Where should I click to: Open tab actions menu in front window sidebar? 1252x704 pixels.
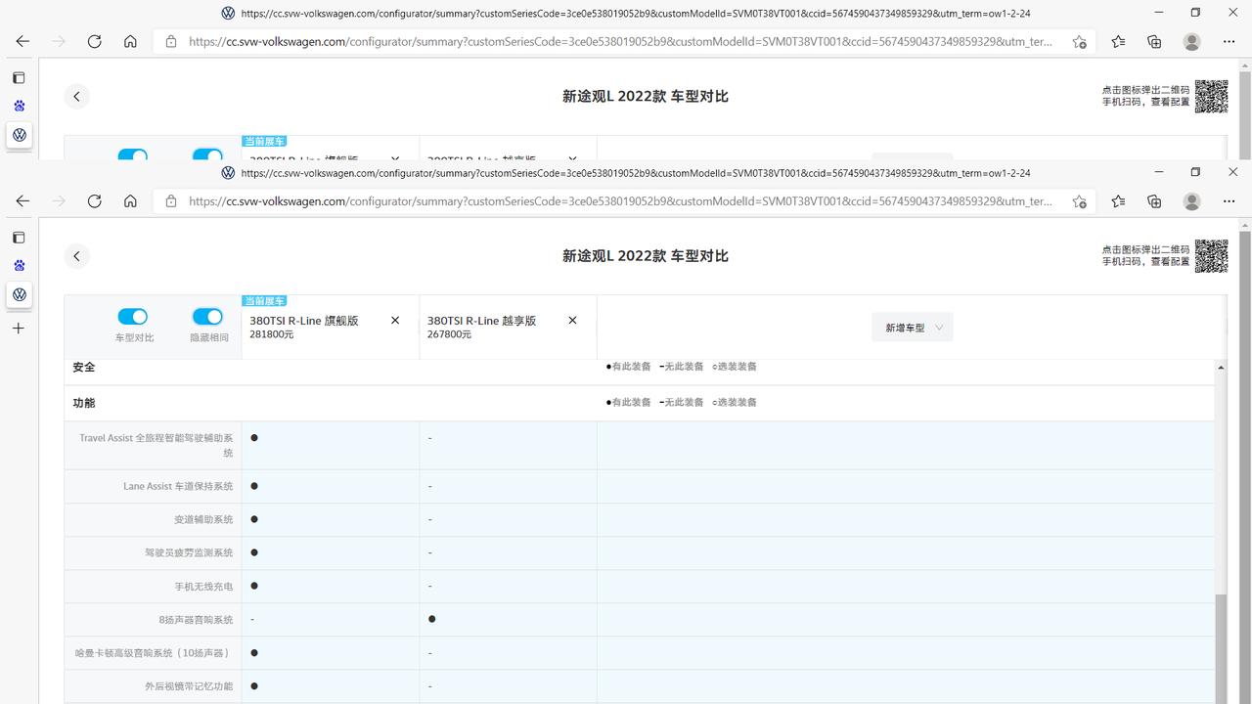[19, 238]
